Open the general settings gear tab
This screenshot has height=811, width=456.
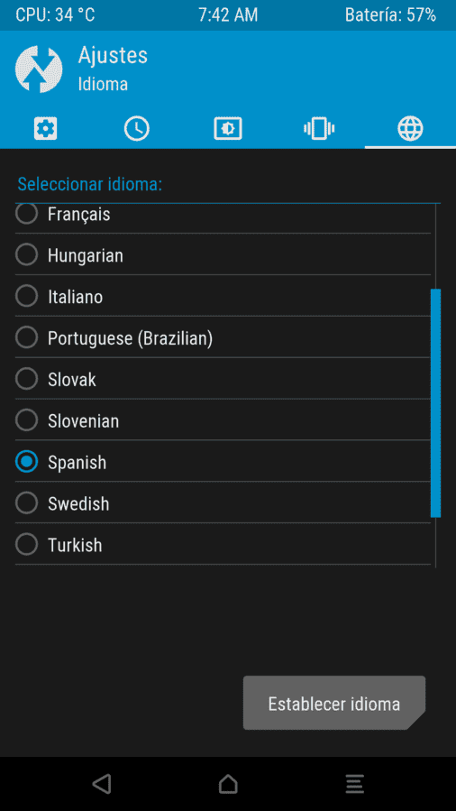(x=45, y=128)
